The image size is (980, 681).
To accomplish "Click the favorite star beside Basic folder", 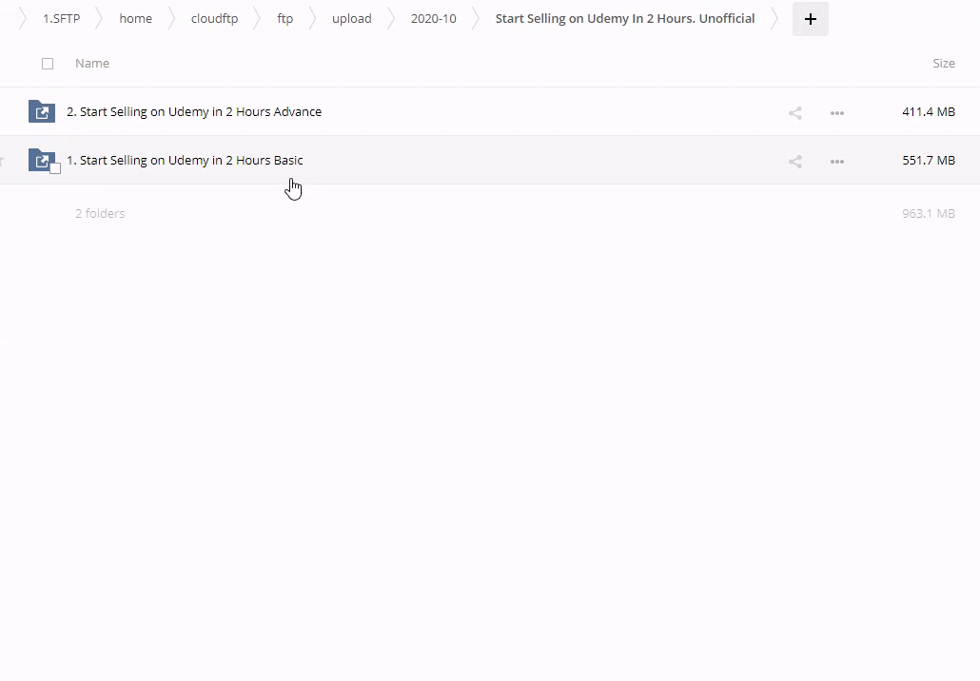I will pos(2,161).
